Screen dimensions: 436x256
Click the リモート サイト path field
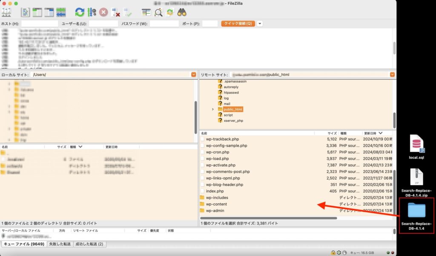310,75
